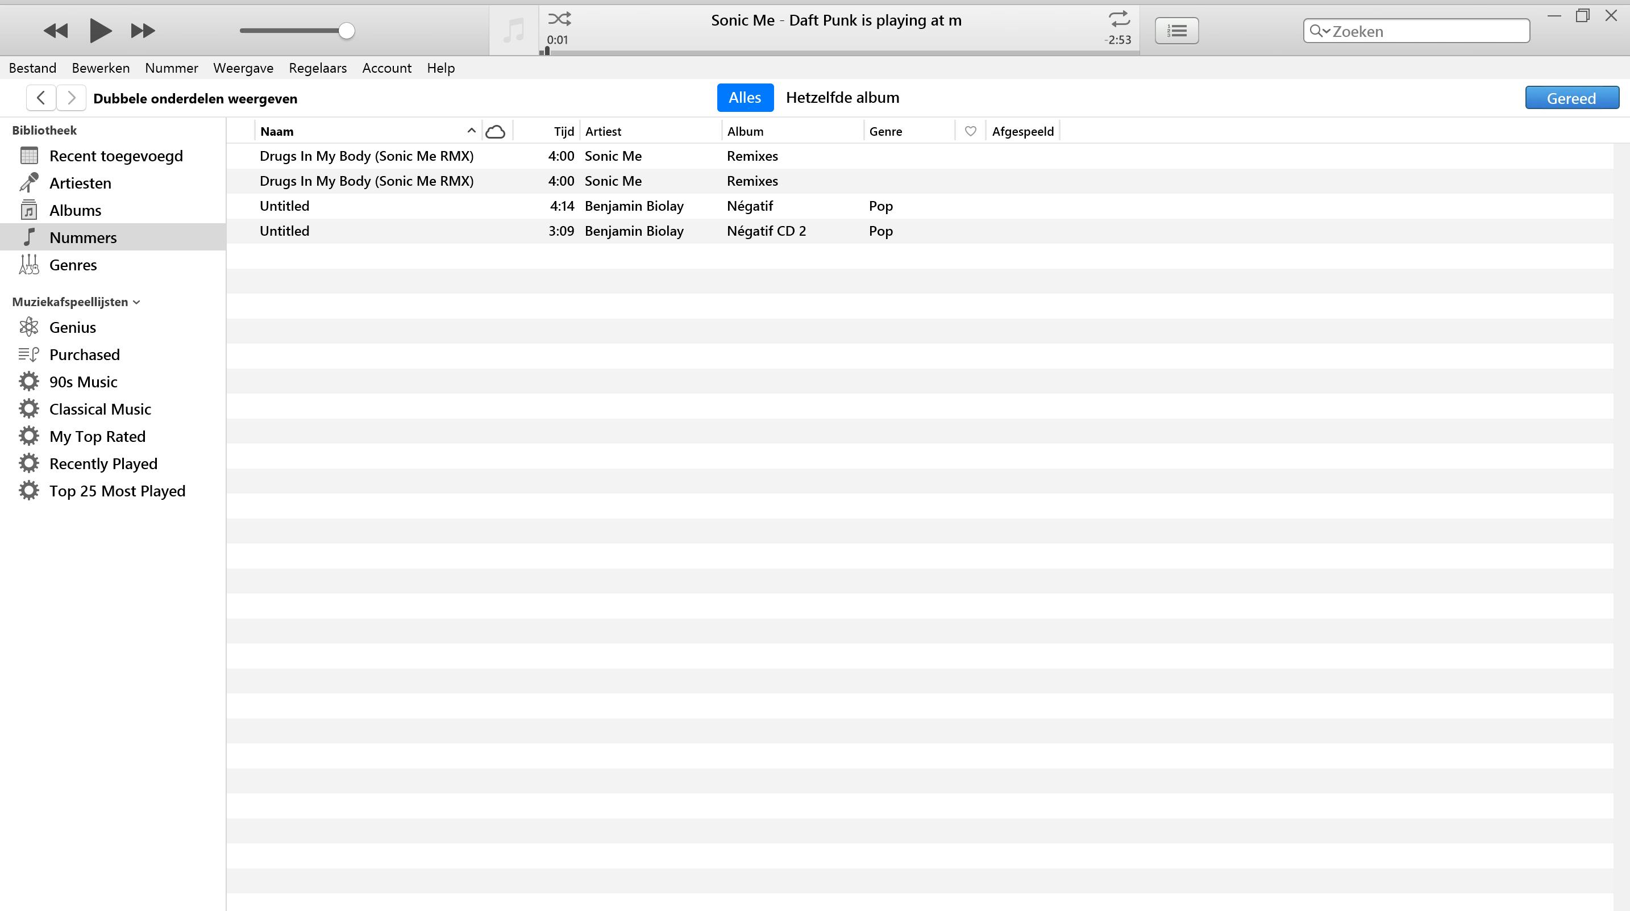Viewport: 1630px width, 911px height.
Task: Click the cloud status column icon
Action: coord(495,132)
